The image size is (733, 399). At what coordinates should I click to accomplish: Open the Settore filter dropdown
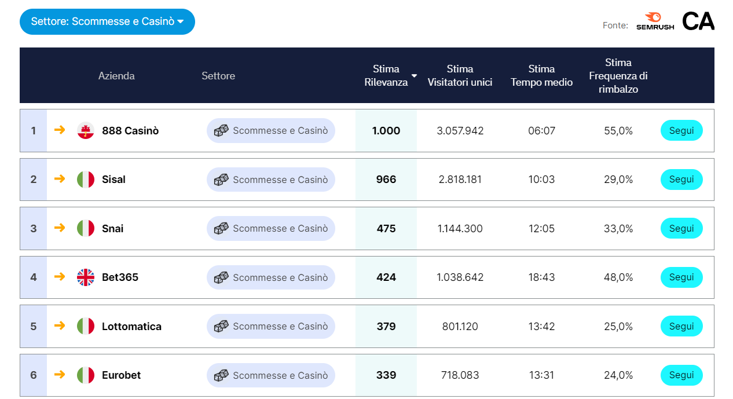coord(107,21)
